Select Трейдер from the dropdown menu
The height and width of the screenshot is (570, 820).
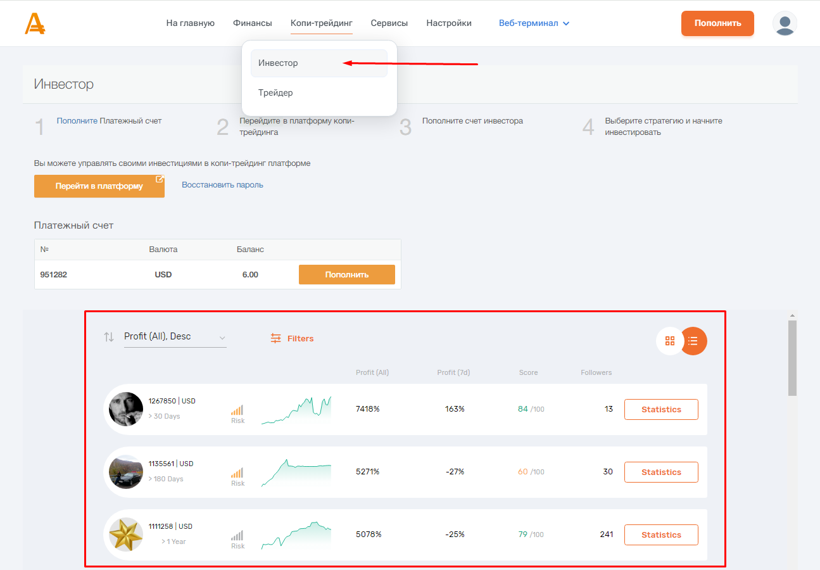coord(275,93)
